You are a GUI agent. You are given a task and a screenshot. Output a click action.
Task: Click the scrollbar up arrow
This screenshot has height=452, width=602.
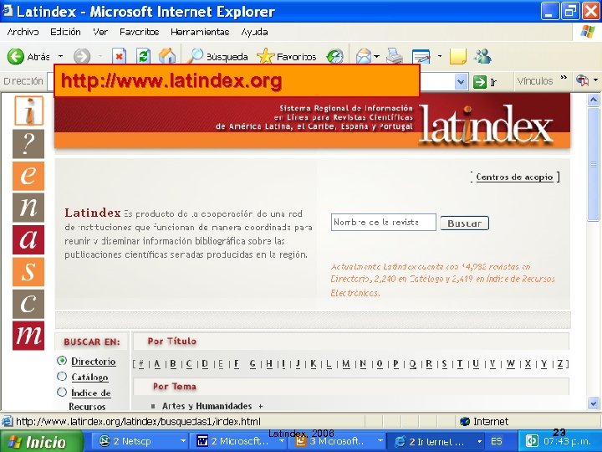(x=593, y=100)
